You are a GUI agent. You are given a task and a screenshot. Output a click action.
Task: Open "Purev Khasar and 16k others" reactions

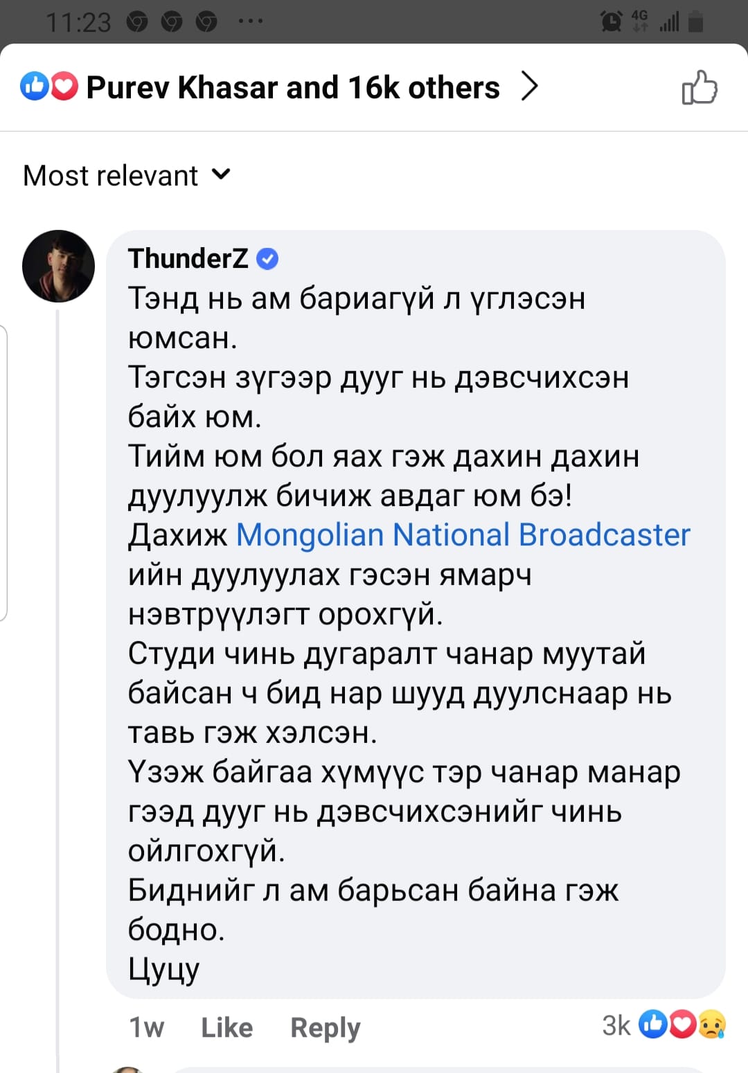292,88
